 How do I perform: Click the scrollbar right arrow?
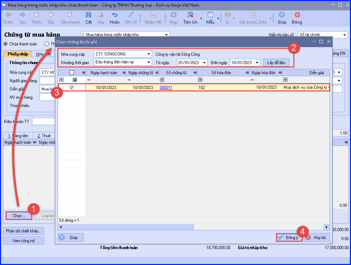pos(327,227)
